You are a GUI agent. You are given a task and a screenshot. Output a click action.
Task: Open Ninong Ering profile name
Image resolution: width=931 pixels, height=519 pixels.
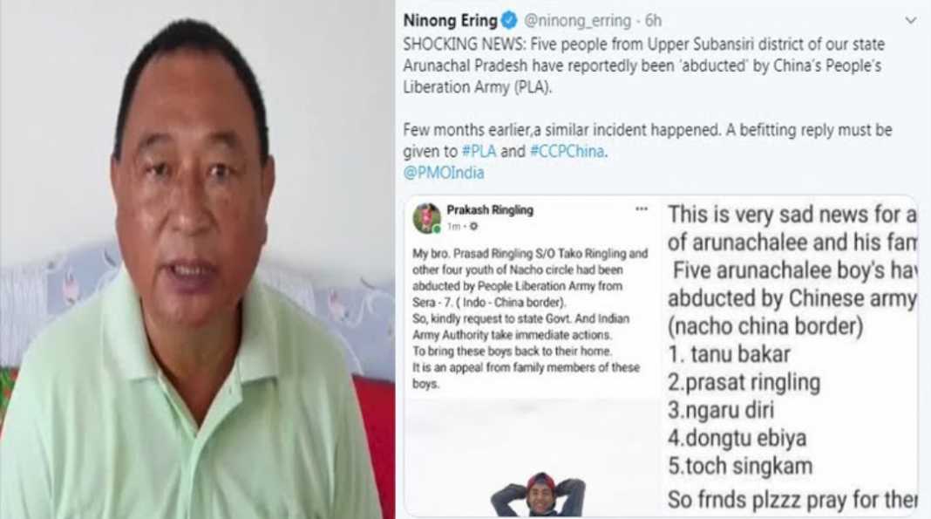450,21
